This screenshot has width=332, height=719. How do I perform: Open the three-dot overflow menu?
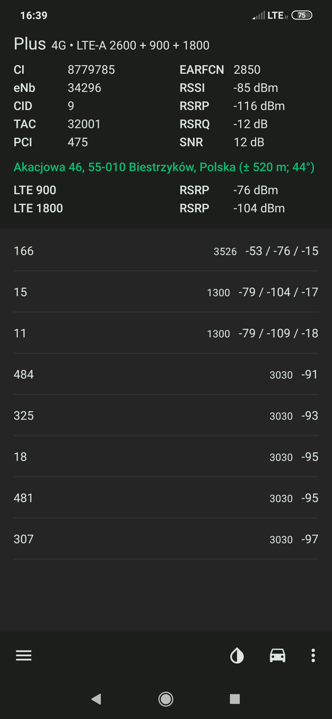[x=313, y=655]
